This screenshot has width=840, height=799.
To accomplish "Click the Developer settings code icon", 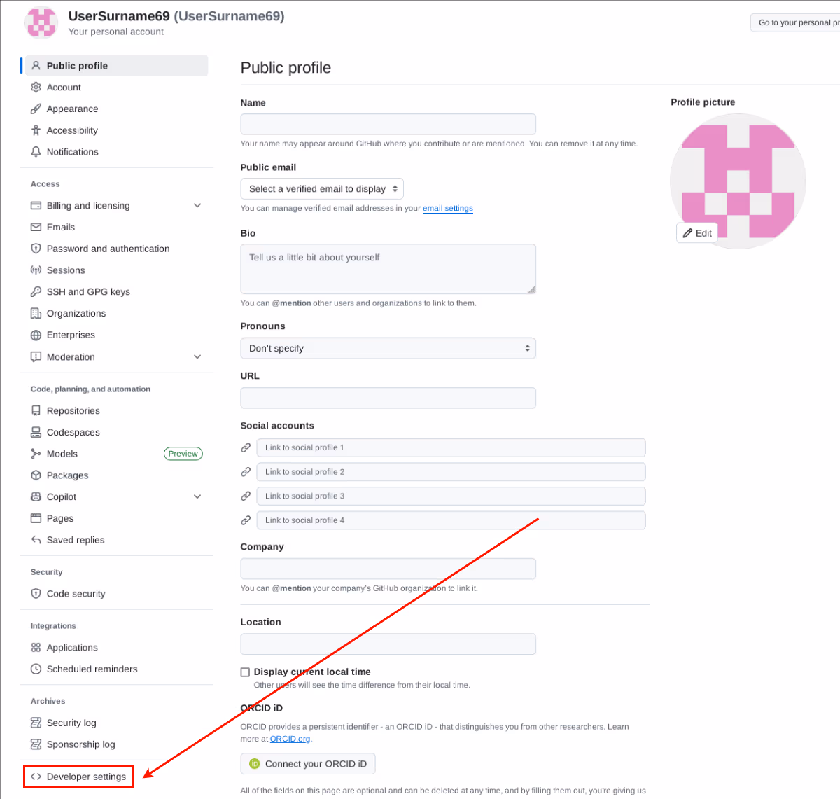I will click(x=36, y=777).
